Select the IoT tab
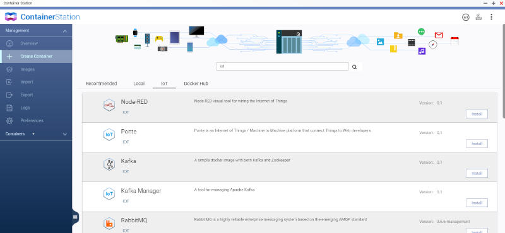This screenshot has height=233, width=505. (x=164, y=84)
